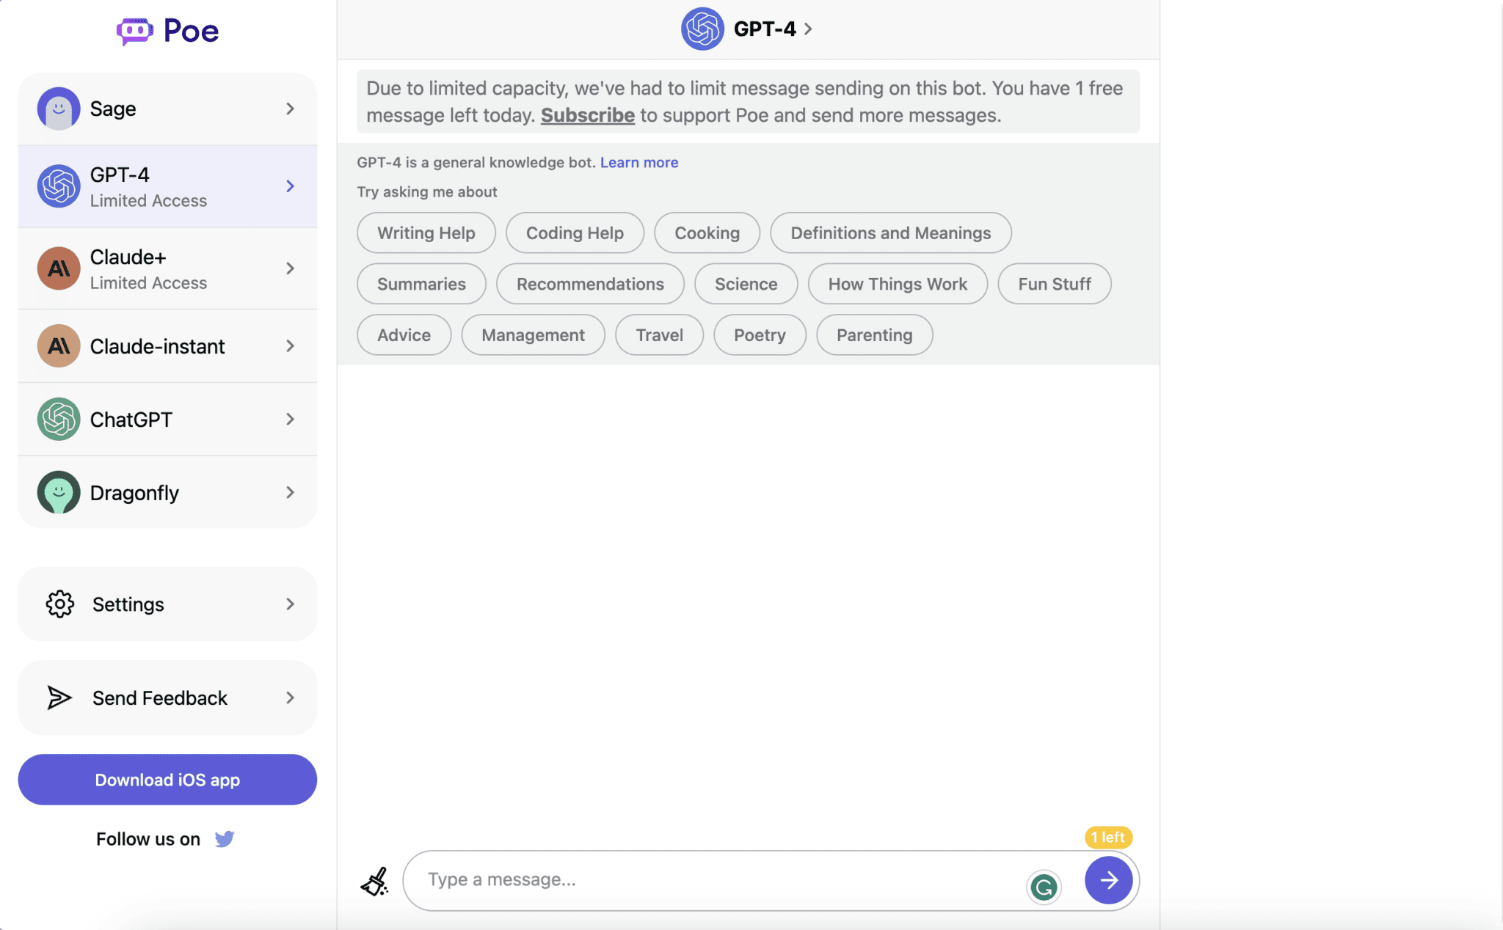Click the GPT-4 avatar in sidebar

(59, 186)
